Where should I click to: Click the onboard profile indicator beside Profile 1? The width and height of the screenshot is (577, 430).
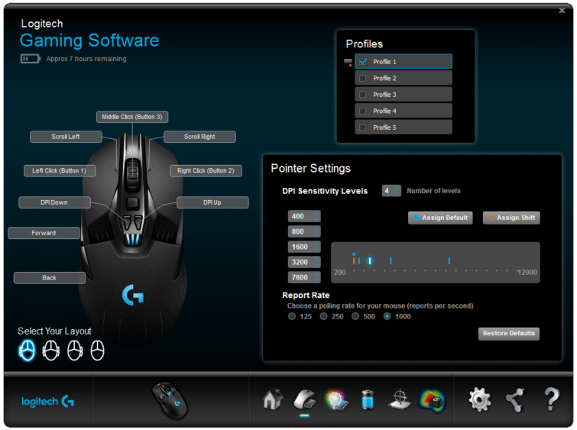point(348,62)
